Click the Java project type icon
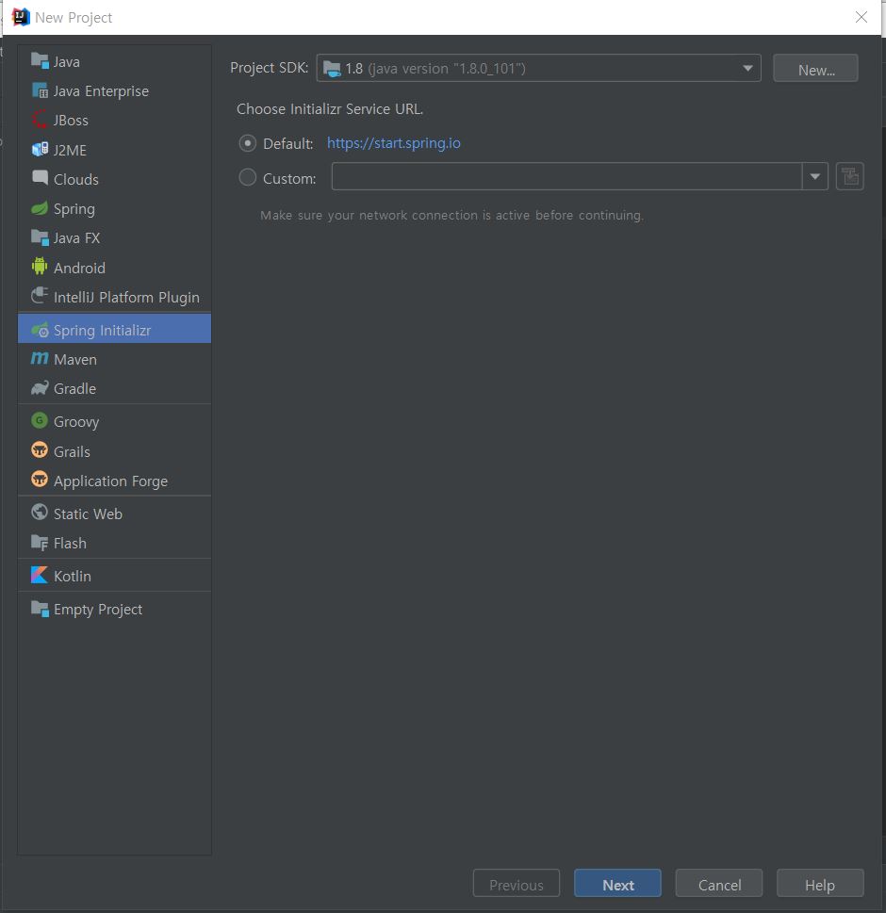 [40, 60]
